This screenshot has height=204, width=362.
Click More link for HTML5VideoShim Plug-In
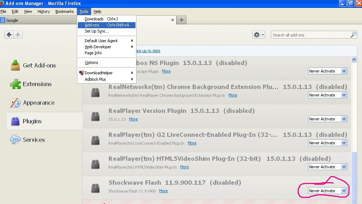click(184, 167)
